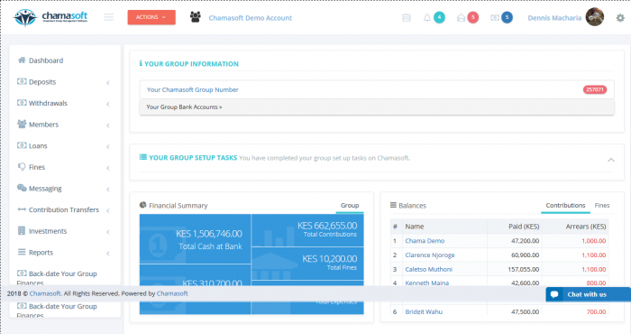The width and height of the screenshot is (631, 334).
Task: Open Kenneth Maina member link
Action: coord(426,283)
